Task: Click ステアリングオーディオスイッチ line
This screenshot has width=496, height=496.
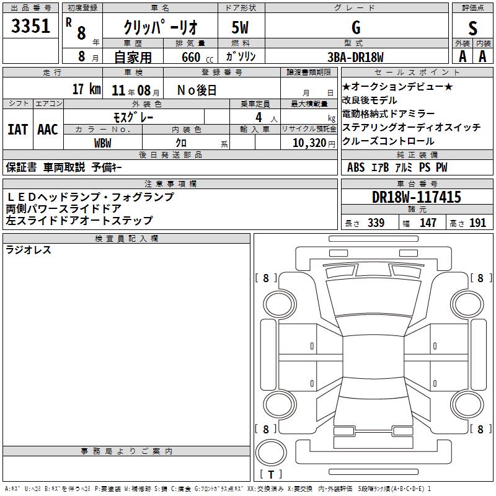Action: [x=411, y=127]
